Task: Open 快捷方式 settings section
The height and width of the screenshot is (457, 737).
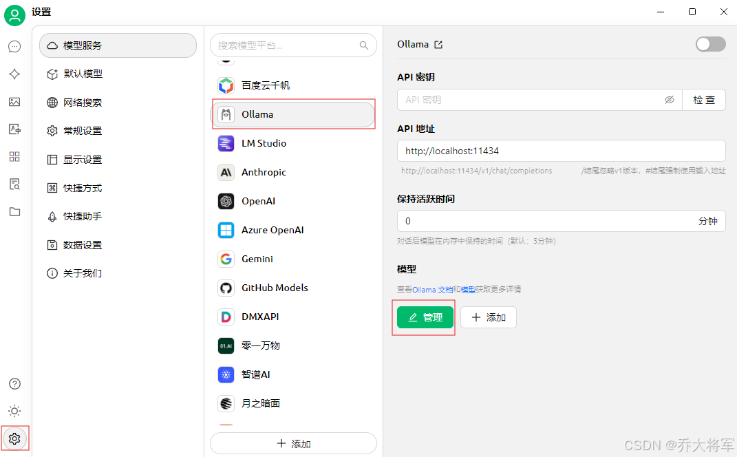Action: pos(118,188)
